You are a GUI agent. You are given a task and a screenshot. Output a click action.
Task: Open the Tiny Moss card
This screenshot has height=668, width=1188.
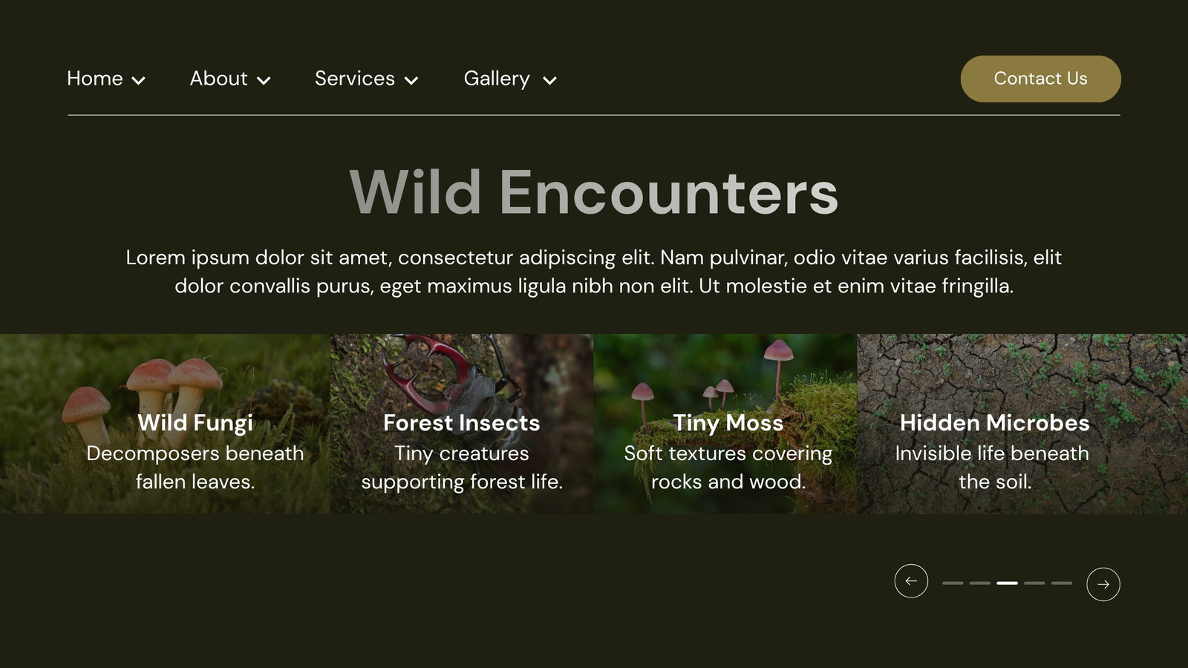(x=725, y=424)
